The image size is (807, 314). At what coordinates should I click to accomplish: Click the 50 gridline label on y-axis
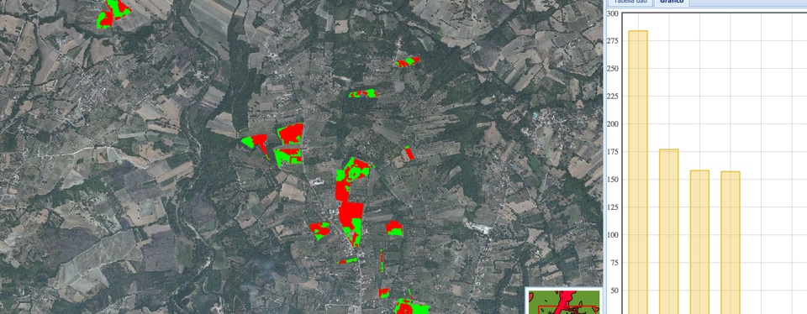pos(614,290)
